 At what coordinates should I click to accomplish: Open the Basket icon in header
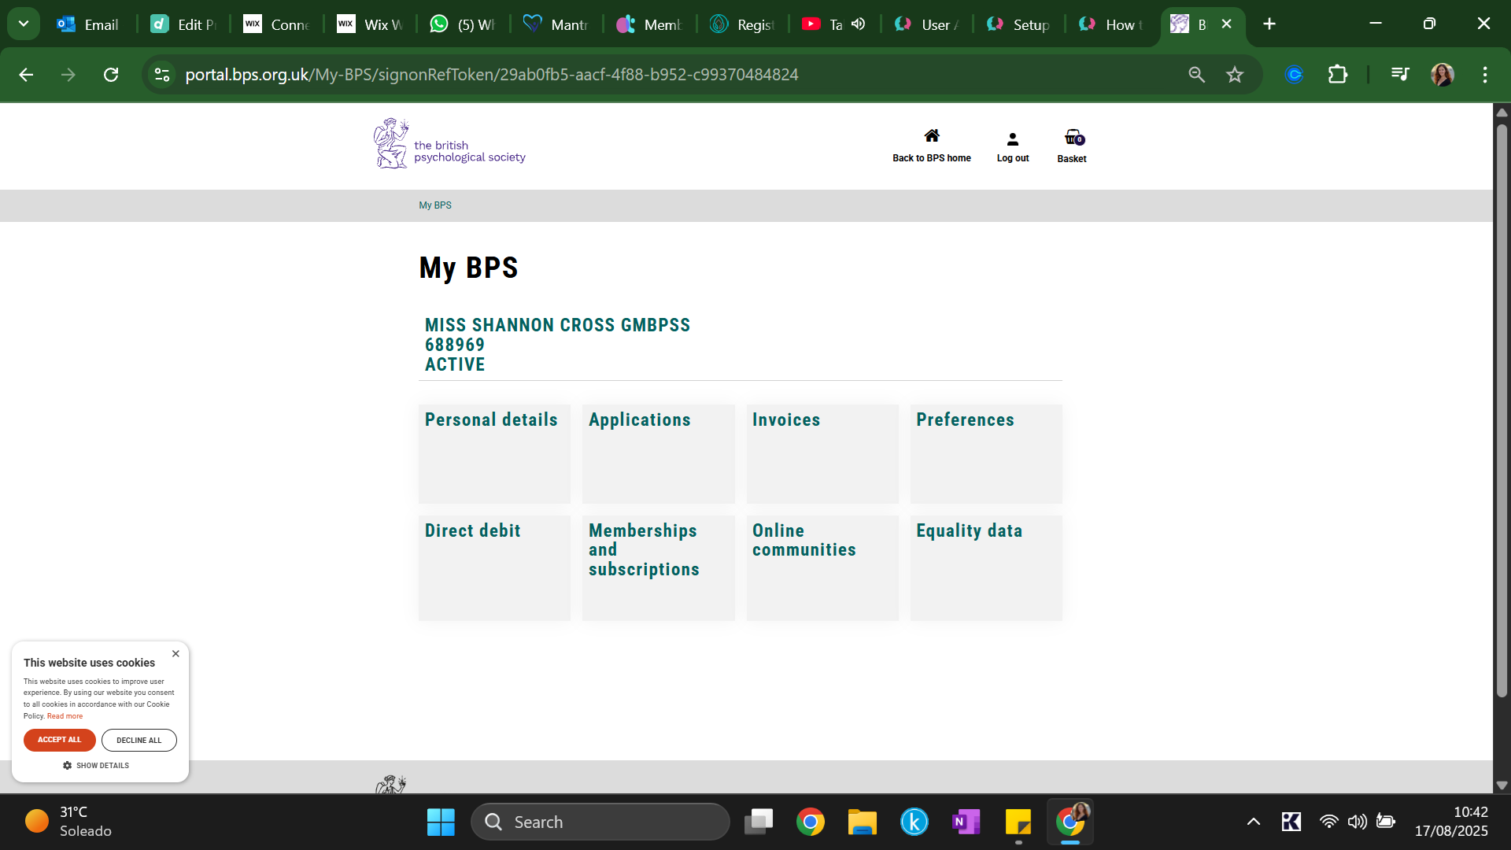point(1073,138)
